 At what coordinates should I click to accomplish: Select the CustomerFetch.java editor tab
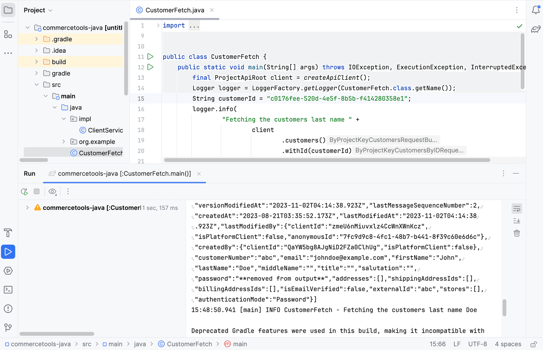tap(175, 10)
